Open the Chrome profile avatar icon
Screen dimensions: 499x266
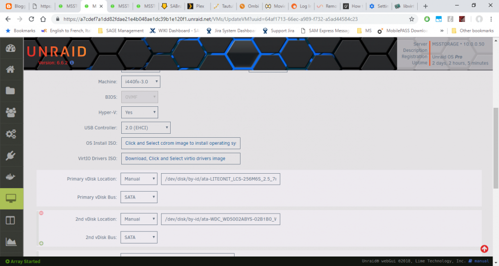(x=479, y=19)
